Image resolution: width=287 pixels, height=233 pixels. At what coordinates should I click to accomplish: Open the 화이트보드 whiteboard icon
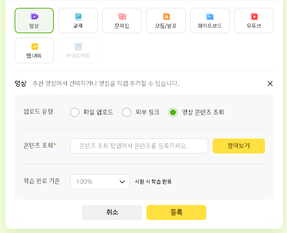click(210, 16)
